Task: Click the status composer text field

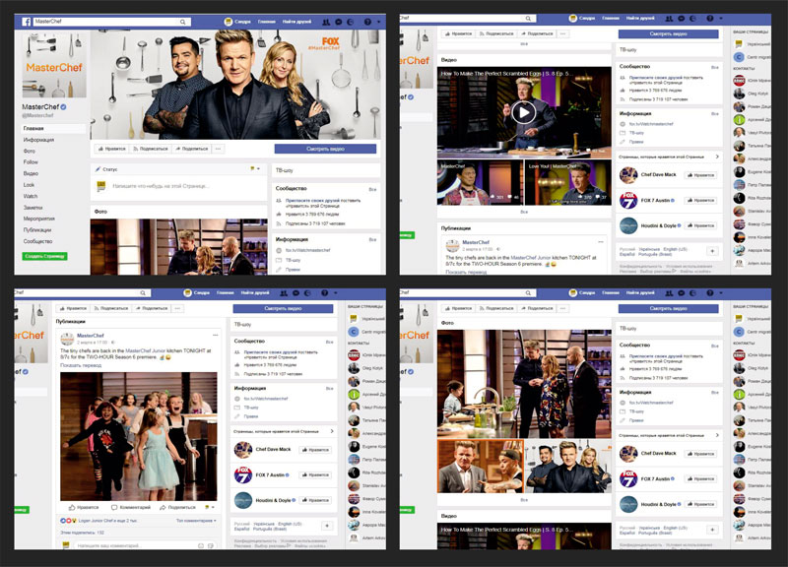Action: [x=161, y=186]
